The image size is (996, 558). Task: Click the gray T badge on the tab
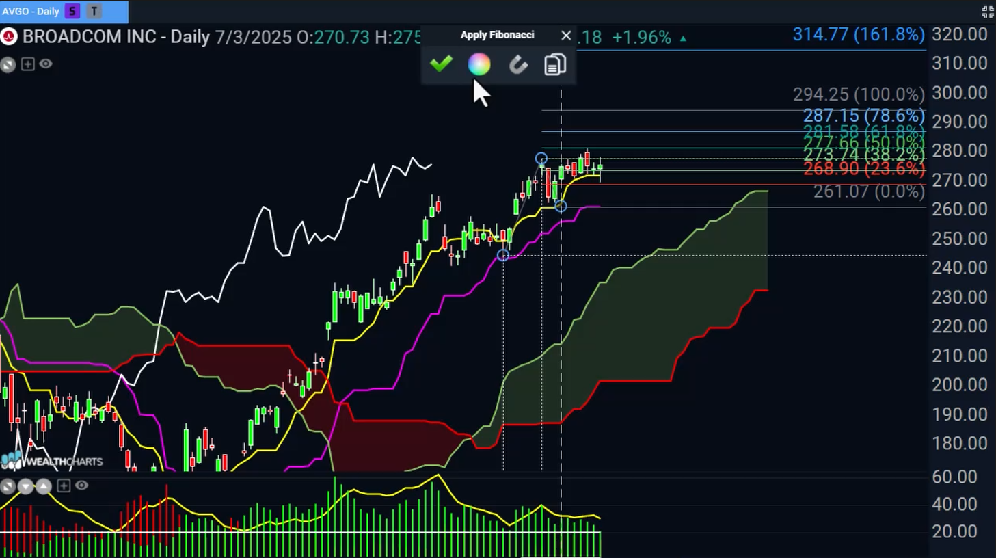[x=94, y=11]
